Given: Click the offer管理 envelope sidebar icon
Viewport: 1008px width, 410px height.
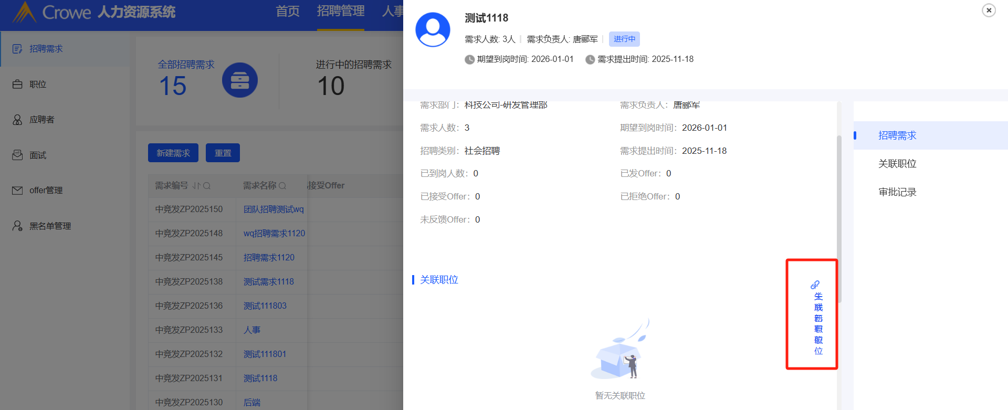Looking at the screenshot, I should pos(17,191).
